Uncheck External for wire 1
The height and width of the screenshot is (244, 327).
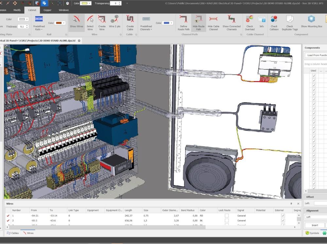[283, 216]
